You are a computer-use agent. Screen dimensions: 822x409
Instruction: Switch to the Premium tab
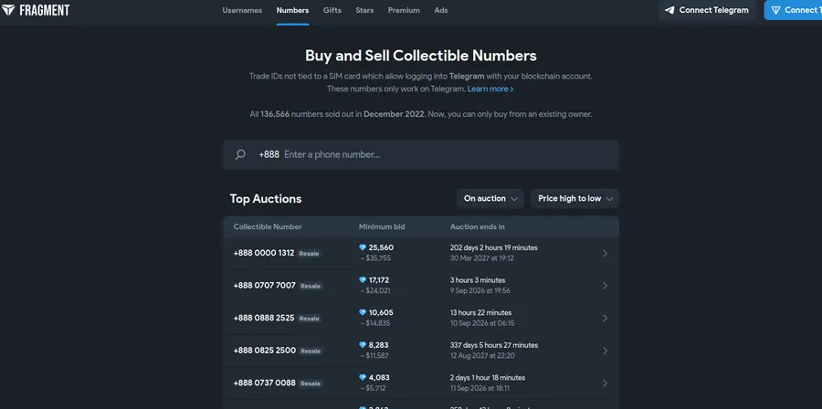pyautogui.click(x=404, y=10)
